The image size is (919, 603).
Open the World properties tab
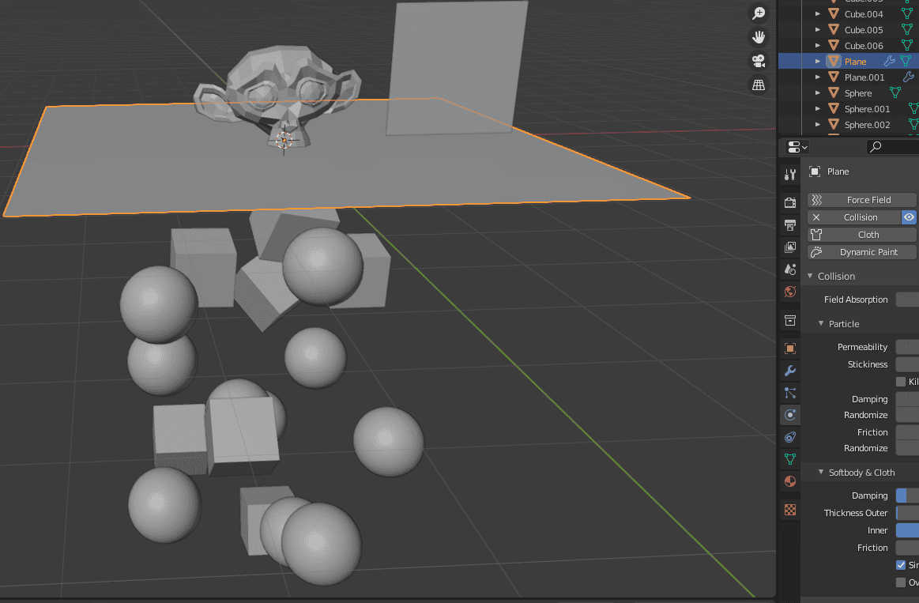click(789, 292)
